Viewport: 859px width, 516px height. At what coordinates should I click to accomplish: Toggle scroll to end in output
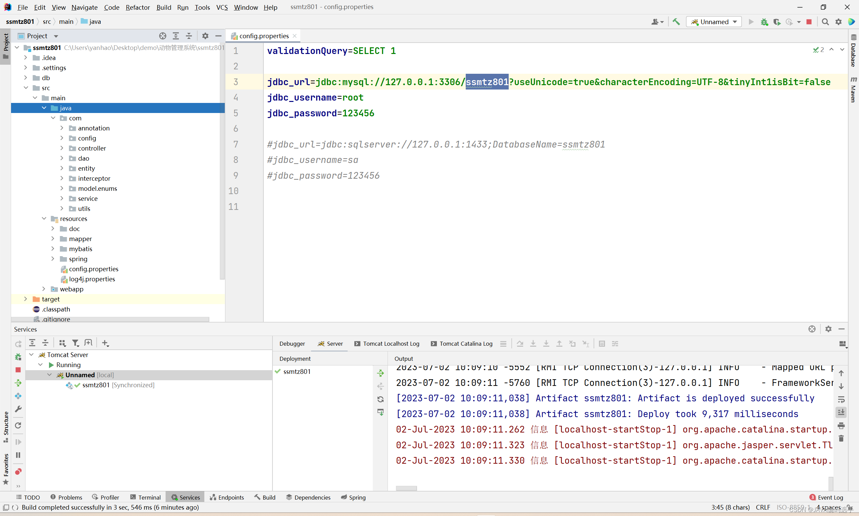(x=841, y=412)
